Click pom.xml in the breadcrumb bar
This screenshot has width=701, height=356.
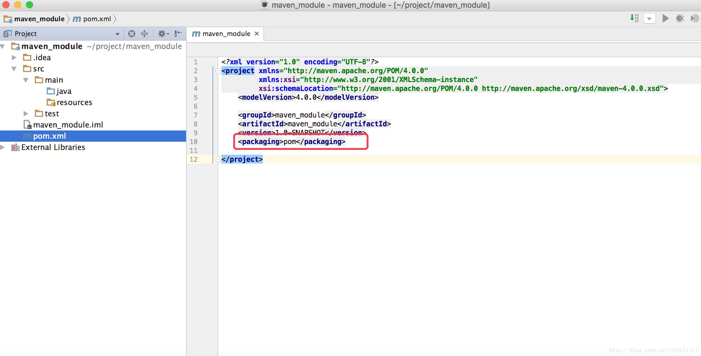97,19
